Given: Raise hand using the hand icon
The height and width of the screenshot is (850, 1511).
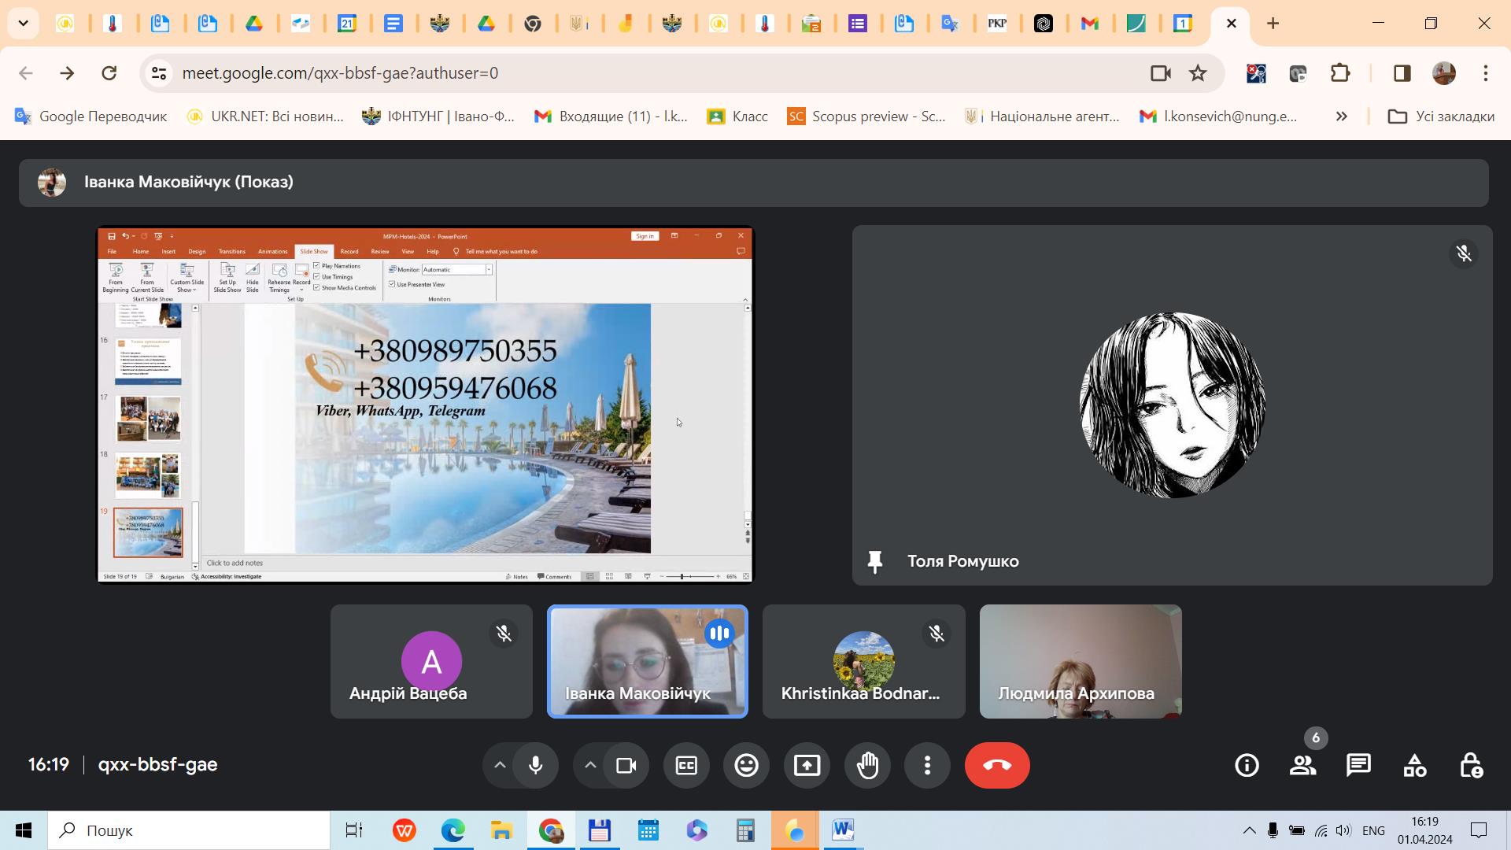Looking at the screenshot, I should 867,765.
